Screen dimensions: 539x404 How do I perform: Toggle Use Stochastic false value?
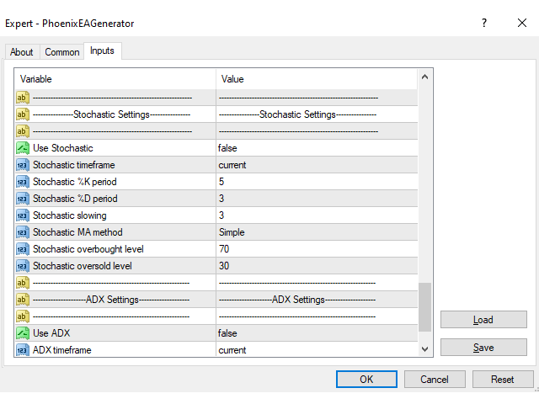pyautogui.click(x=316, y=148)
